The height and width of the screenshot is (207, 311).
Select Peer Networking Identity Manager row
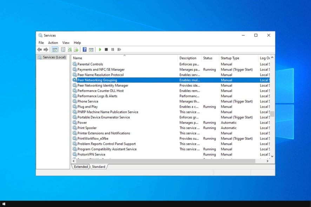171,85
